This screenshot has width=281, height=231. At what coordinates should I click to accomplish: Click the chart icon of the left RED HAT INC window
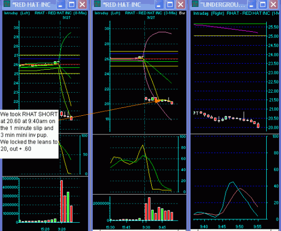point(7,4)
